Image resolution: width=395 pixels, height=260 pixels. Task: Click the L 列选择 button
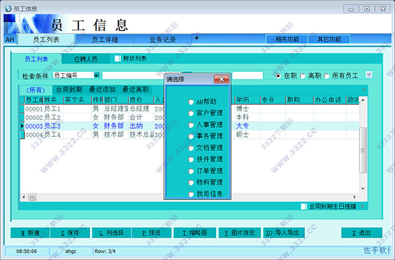[x=112, y=233]
